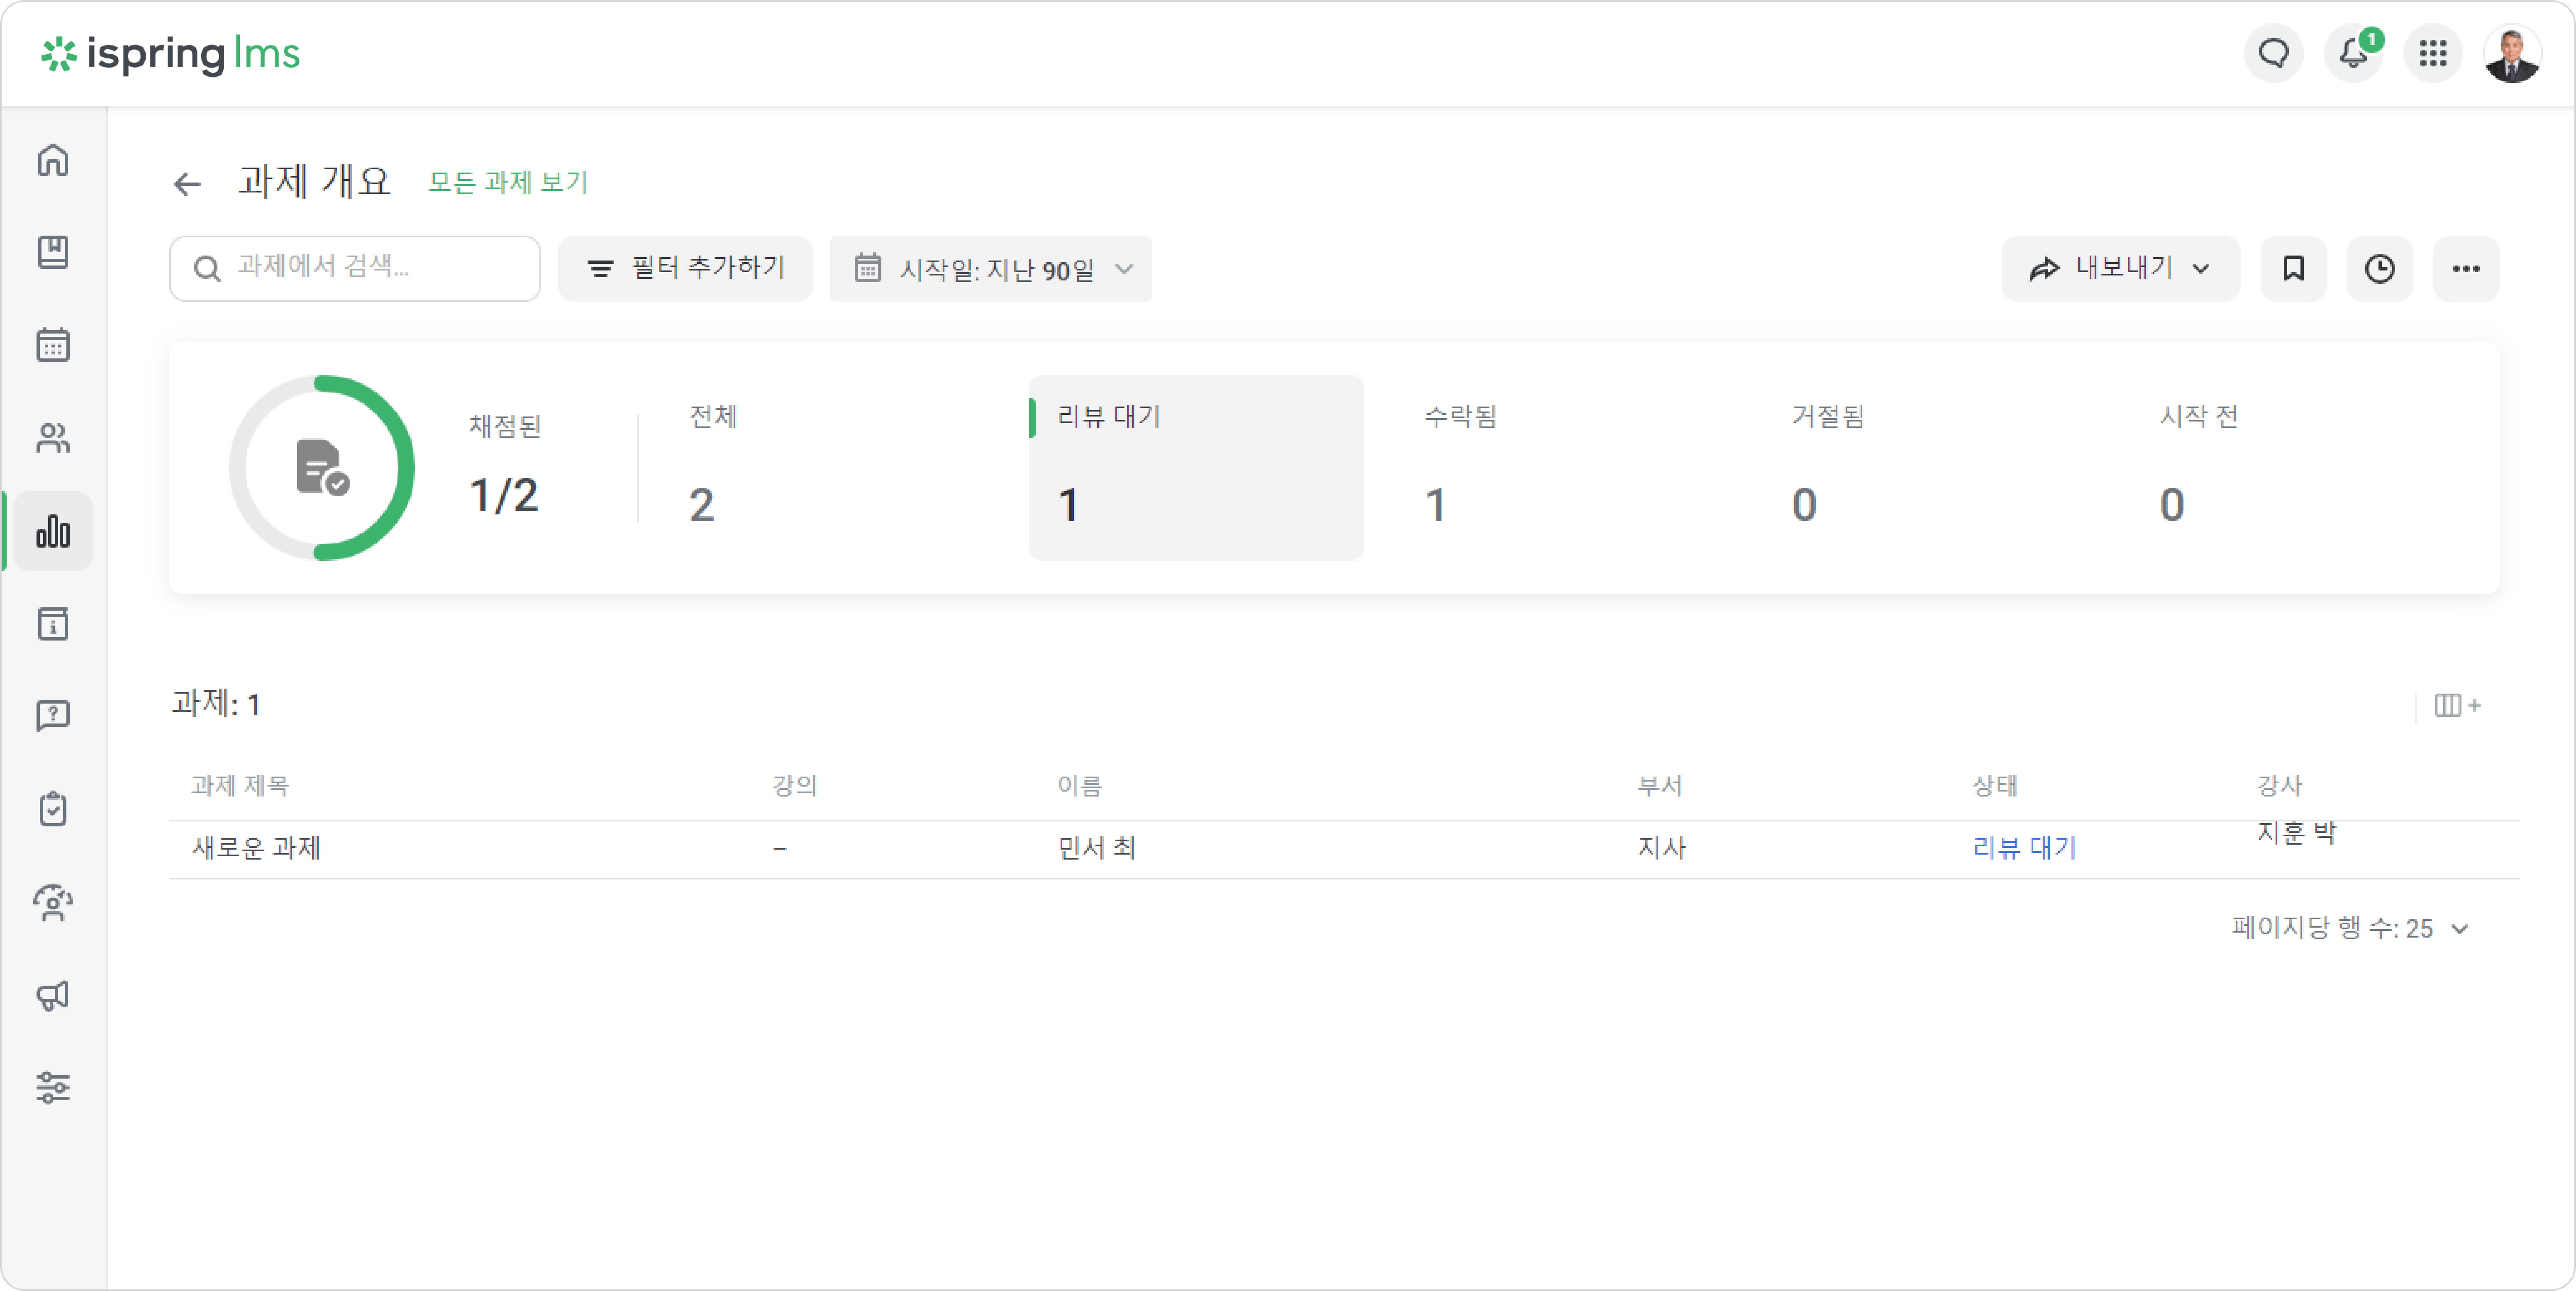Click the 과제에서 검색 search field
The width and height of the screenshot is (2576, 1291).
(x=355, y=269)
